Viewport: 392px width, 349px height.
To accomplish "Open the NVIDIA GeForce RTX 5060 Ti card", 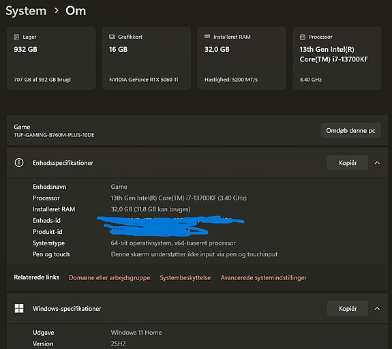I will 147,59.
